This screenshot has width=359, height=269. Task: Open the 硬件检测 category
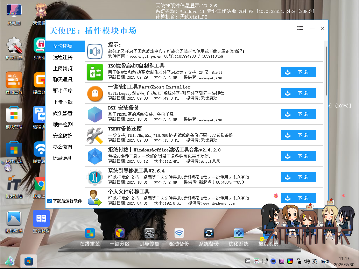63,124
